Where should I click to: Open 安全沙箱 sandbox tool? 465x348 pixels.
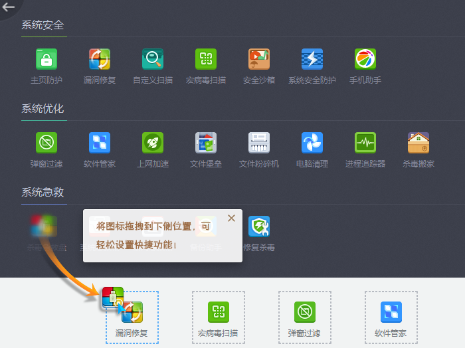(259, 60)
